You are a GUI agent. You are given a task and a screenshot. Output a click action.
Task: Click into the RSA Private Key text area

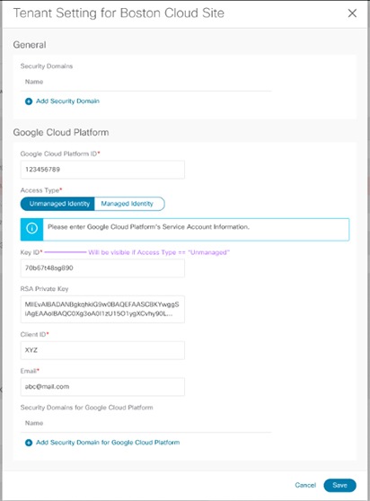pos(102,309)
